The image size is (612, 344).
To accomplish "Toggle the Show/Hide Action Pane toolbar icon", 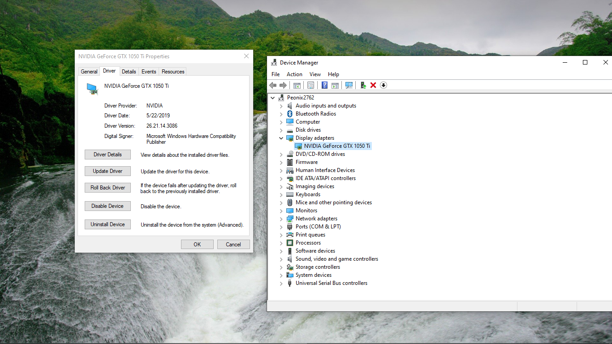I will point(335,85).
